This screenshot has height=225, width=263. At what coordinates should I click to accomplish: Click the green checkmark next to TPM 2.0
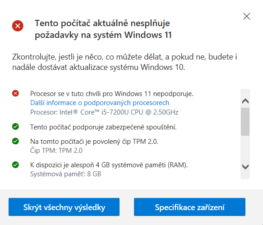tap(15, 141)
